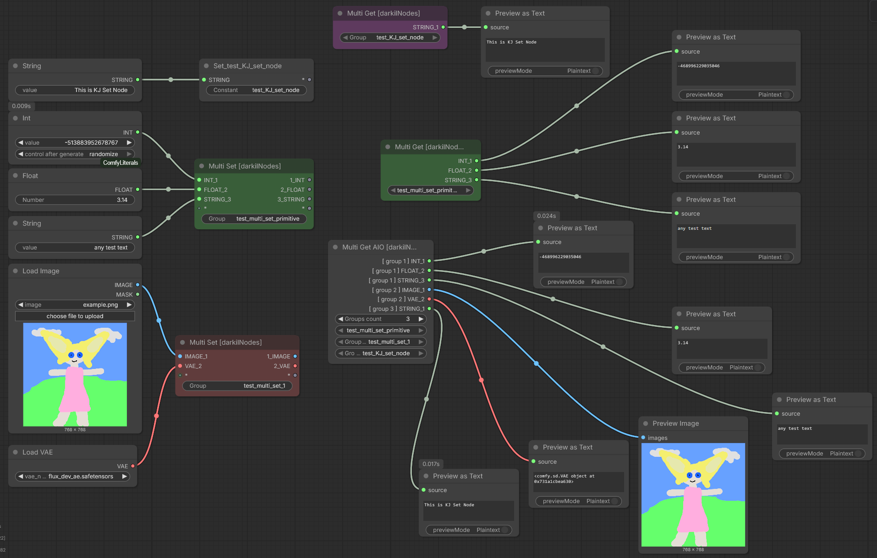Open Group dropdown on purple Multi Get node
Viewport: 877px width, 558px height.
[390, 38]
